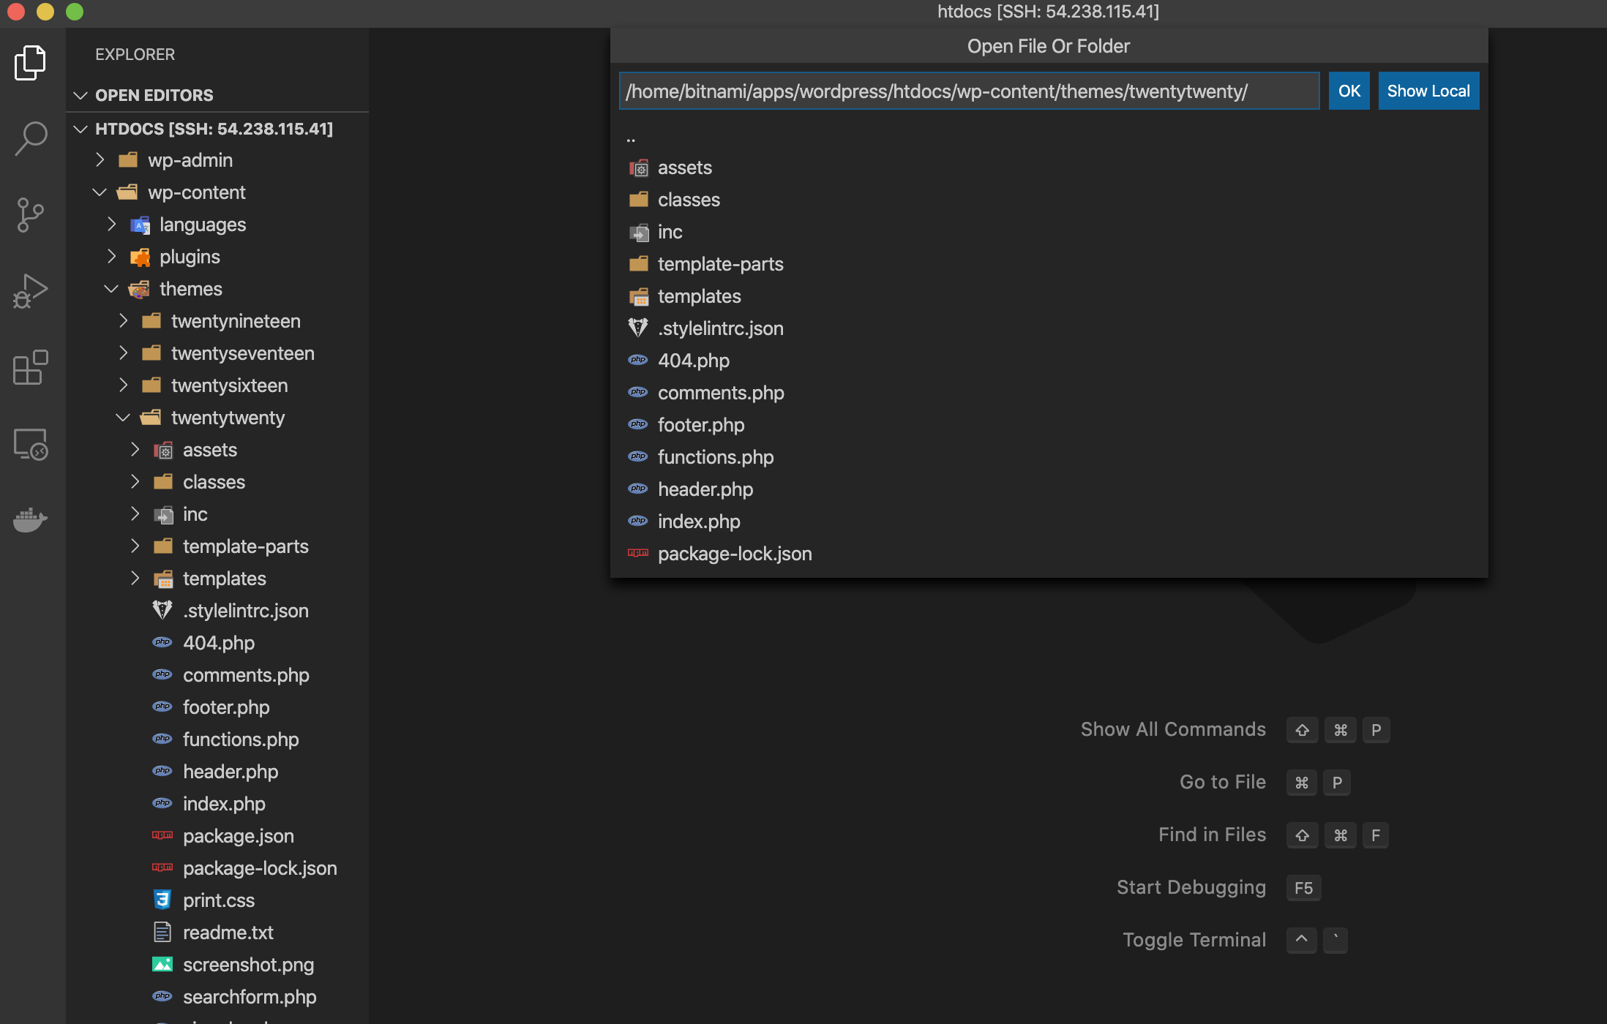Expand the twentynineteen folder
This screenshot has height=1024, width=1607.
pos(123,320)
